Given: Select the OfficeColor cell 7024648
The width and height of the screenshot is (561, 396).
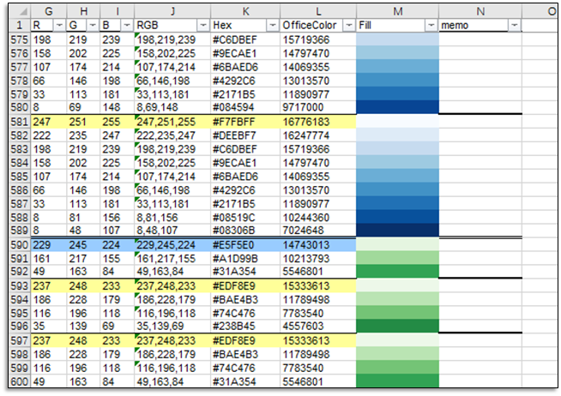Looking at the screenshot, I should 318,231.
